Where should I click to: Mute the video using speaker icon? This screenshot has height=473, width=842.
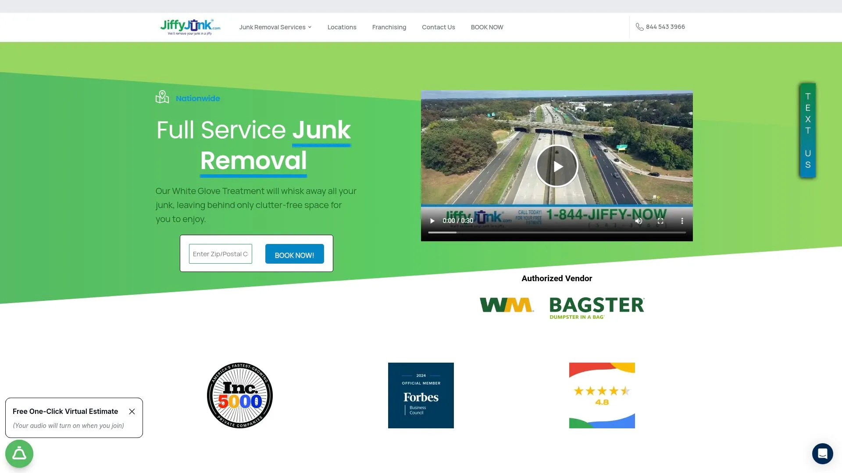click(x=639, y=221)
